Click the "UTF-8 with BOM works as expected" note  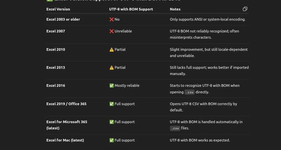tap(200, 140)
